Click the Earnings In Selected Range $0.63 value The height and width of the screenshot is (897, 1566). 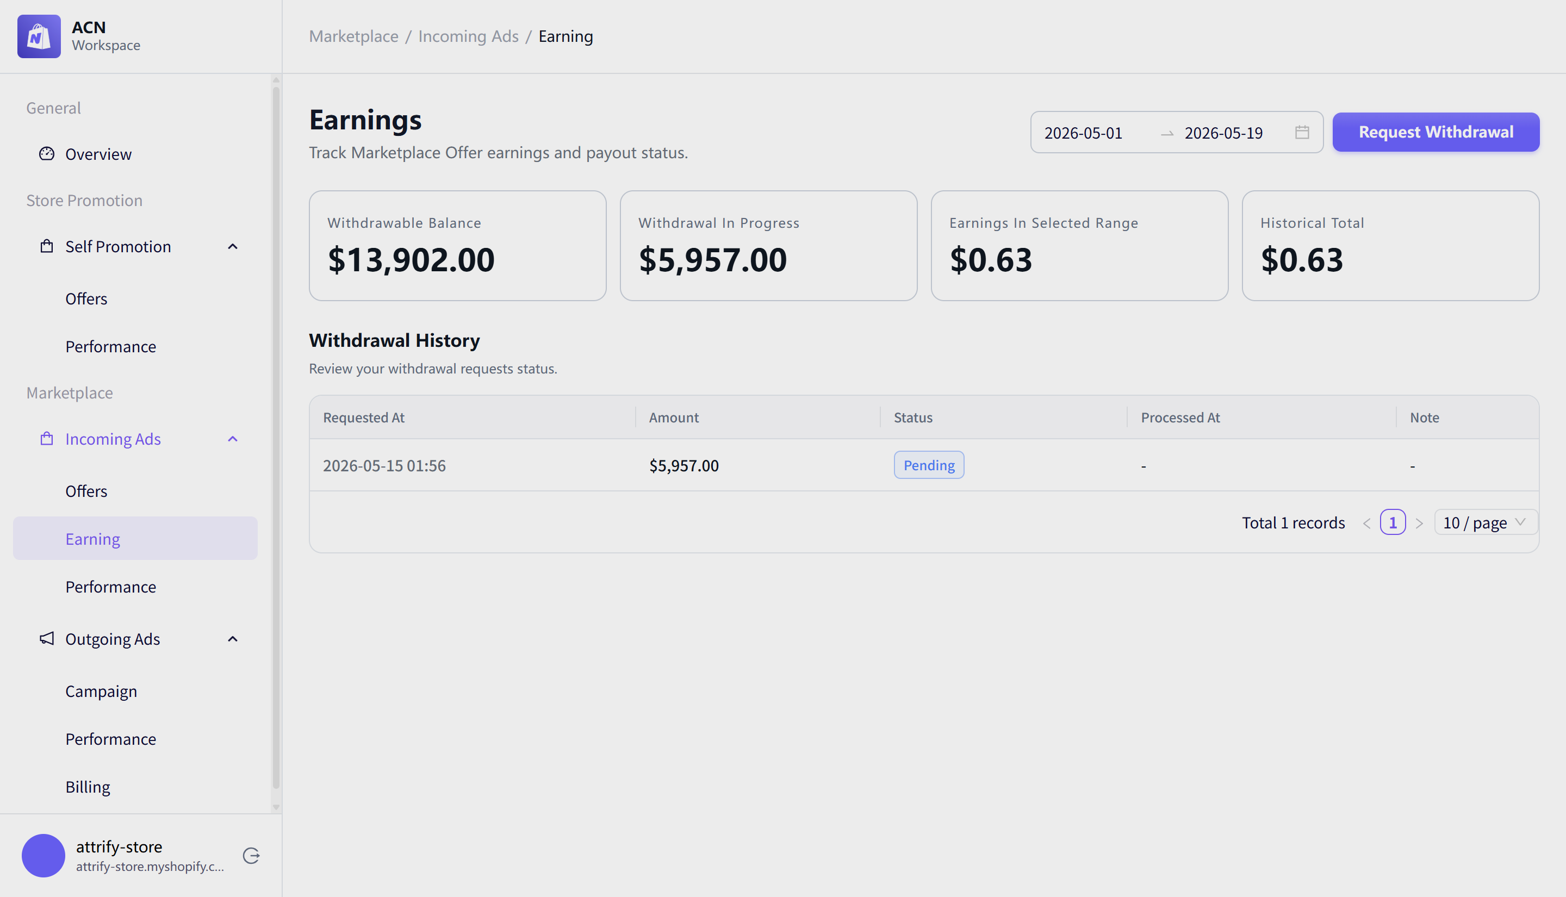click(x=991, y=259)
